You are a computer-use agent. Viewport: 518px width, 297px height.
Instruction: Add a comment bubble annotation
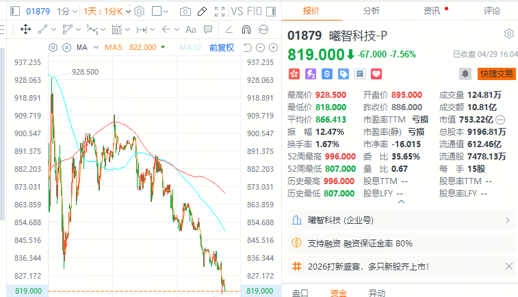point(208,29)
